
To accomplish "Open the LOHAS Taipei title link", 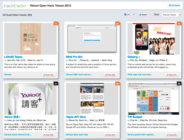I will 13,57.
